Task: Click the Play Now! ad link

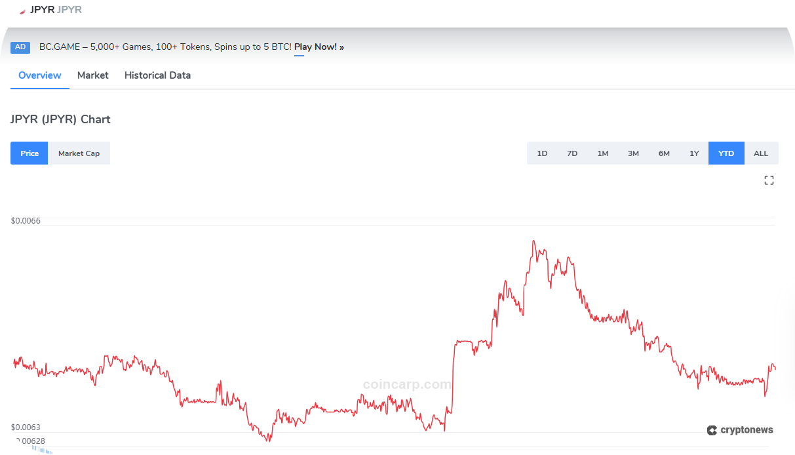Action: [319, 47]
